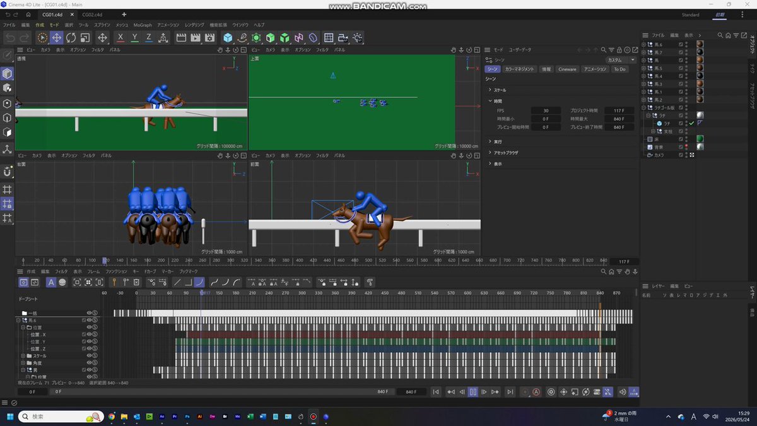
Task: Pause animation with playback button
Action: (x=472, y=392)
